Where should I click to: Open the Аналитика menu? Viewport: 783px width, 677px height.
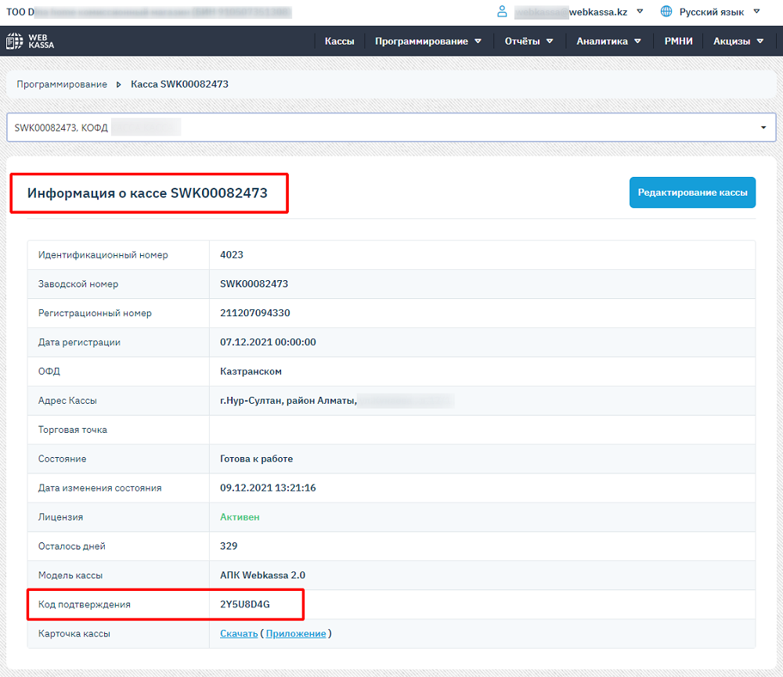(608, 41)
